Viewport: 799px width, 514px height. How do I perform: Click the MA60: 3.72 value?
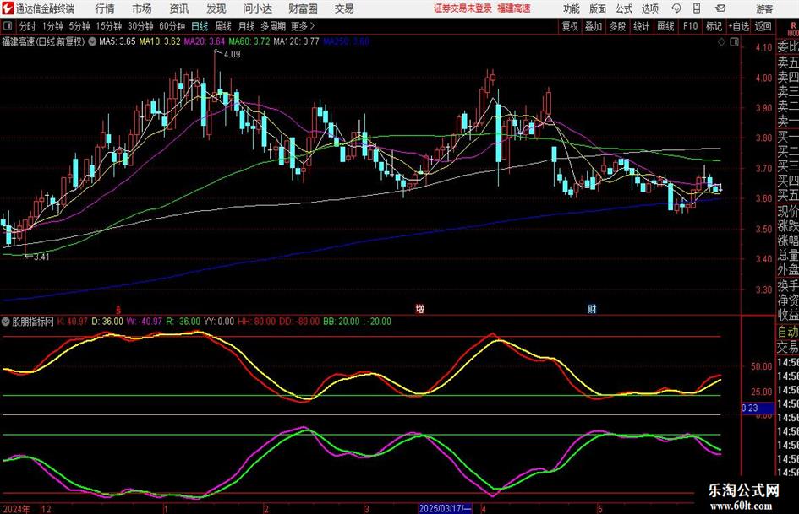[249, 41]
